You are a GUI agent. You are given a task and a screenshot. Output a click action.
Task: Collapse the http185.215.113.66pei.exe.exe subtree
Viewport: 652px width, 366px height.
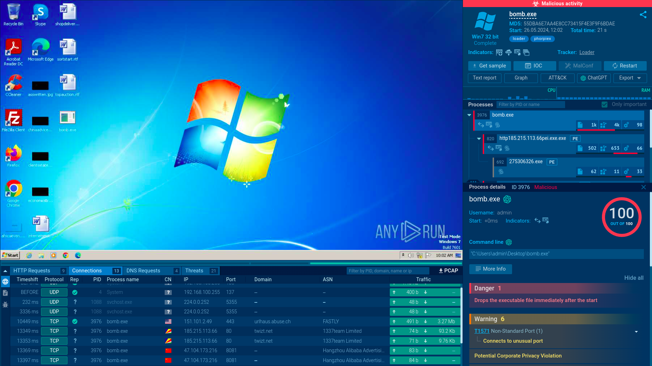click(479, 139)
